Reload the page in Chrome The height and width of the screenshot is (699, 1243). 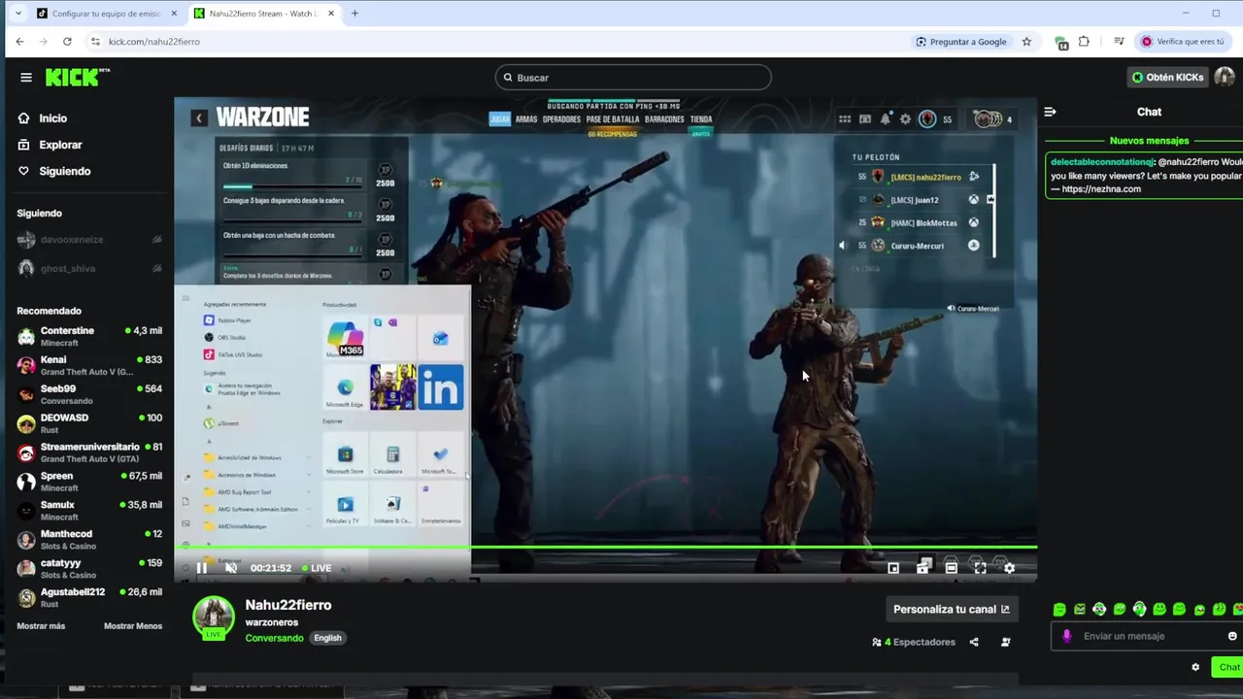[x=67, y=42]
